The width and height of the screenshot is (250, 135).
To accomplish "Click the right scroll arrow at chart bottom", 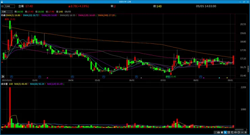I will (247, 130).
